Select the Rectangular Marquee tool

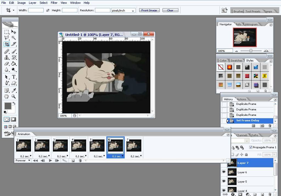coord(7,32)
